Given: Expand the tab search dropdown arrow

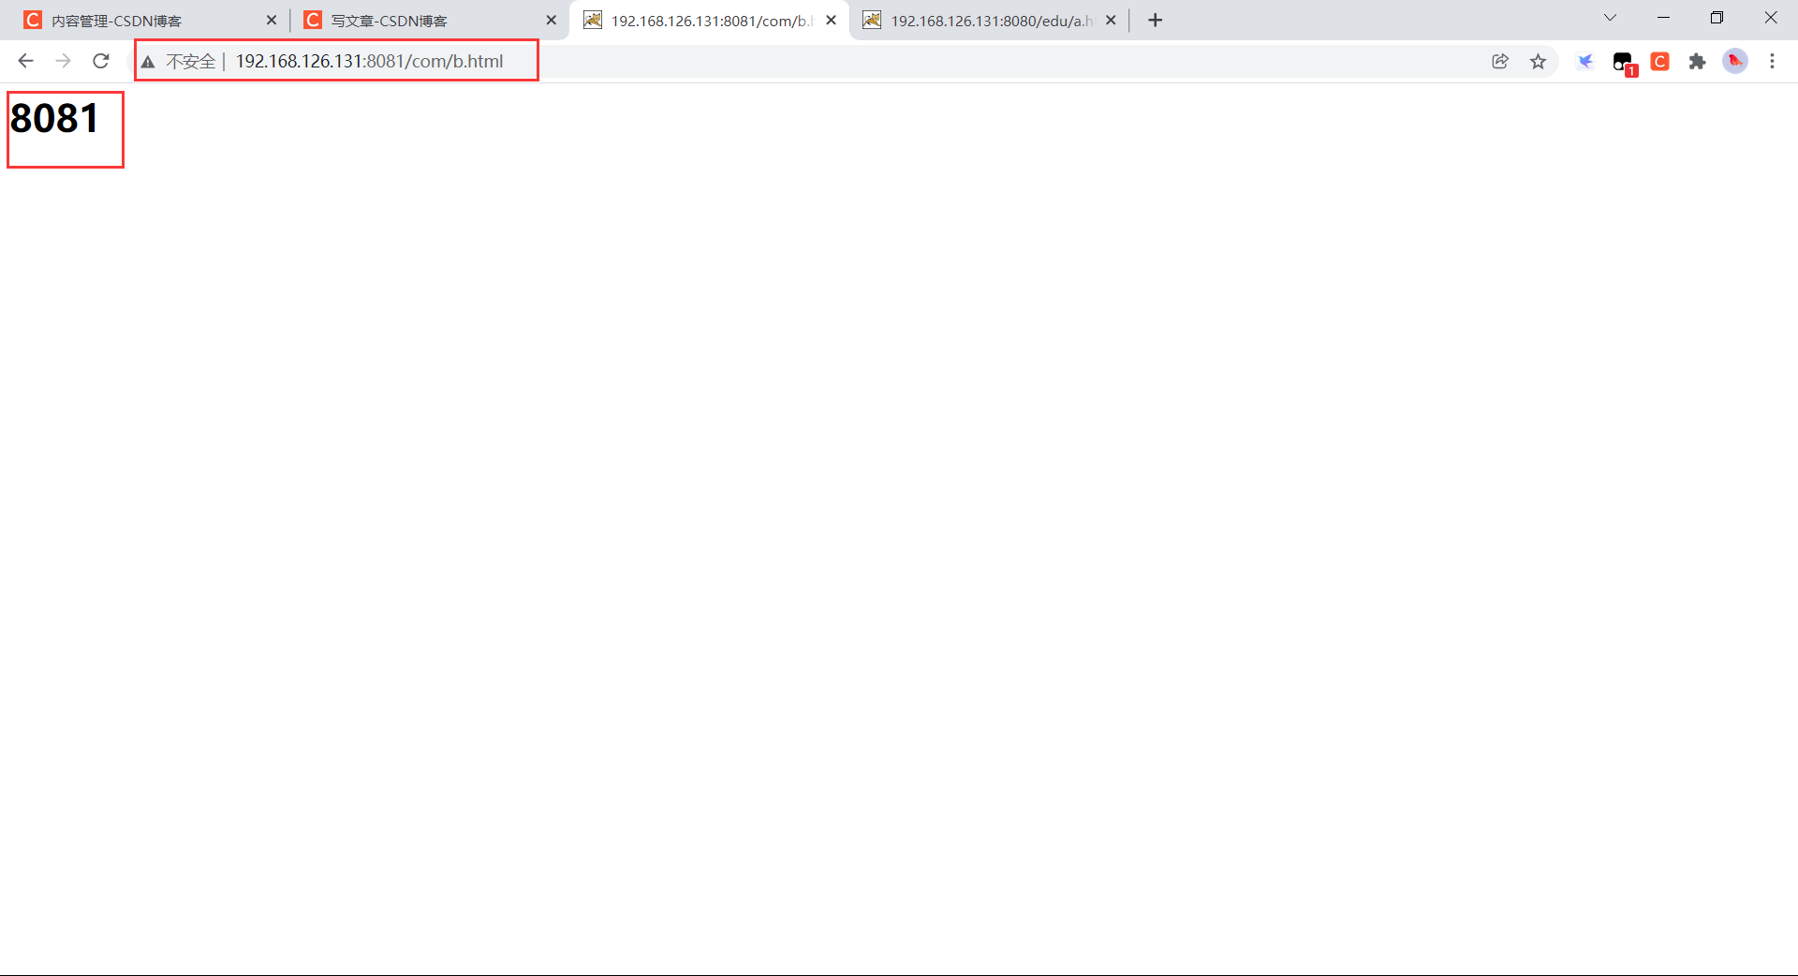Looking at the screenshot, I should 1610,18.
